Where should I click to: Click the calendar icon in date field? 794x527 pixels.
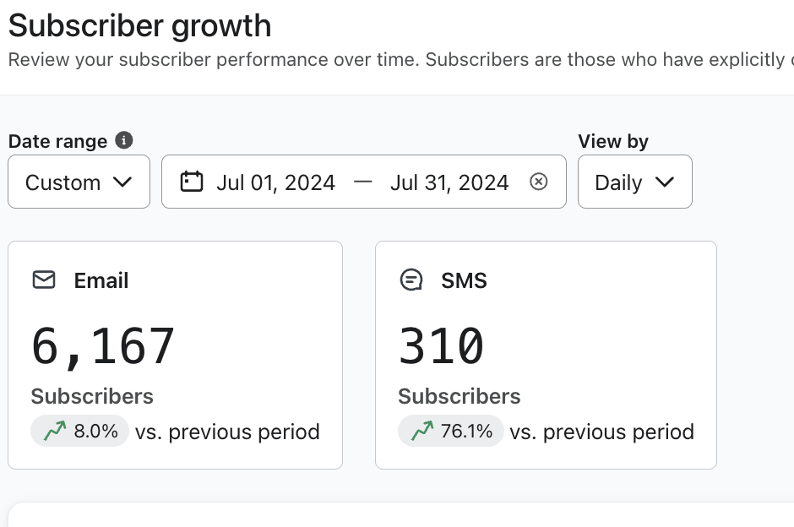pyautogui.click(x=192, y=182)
